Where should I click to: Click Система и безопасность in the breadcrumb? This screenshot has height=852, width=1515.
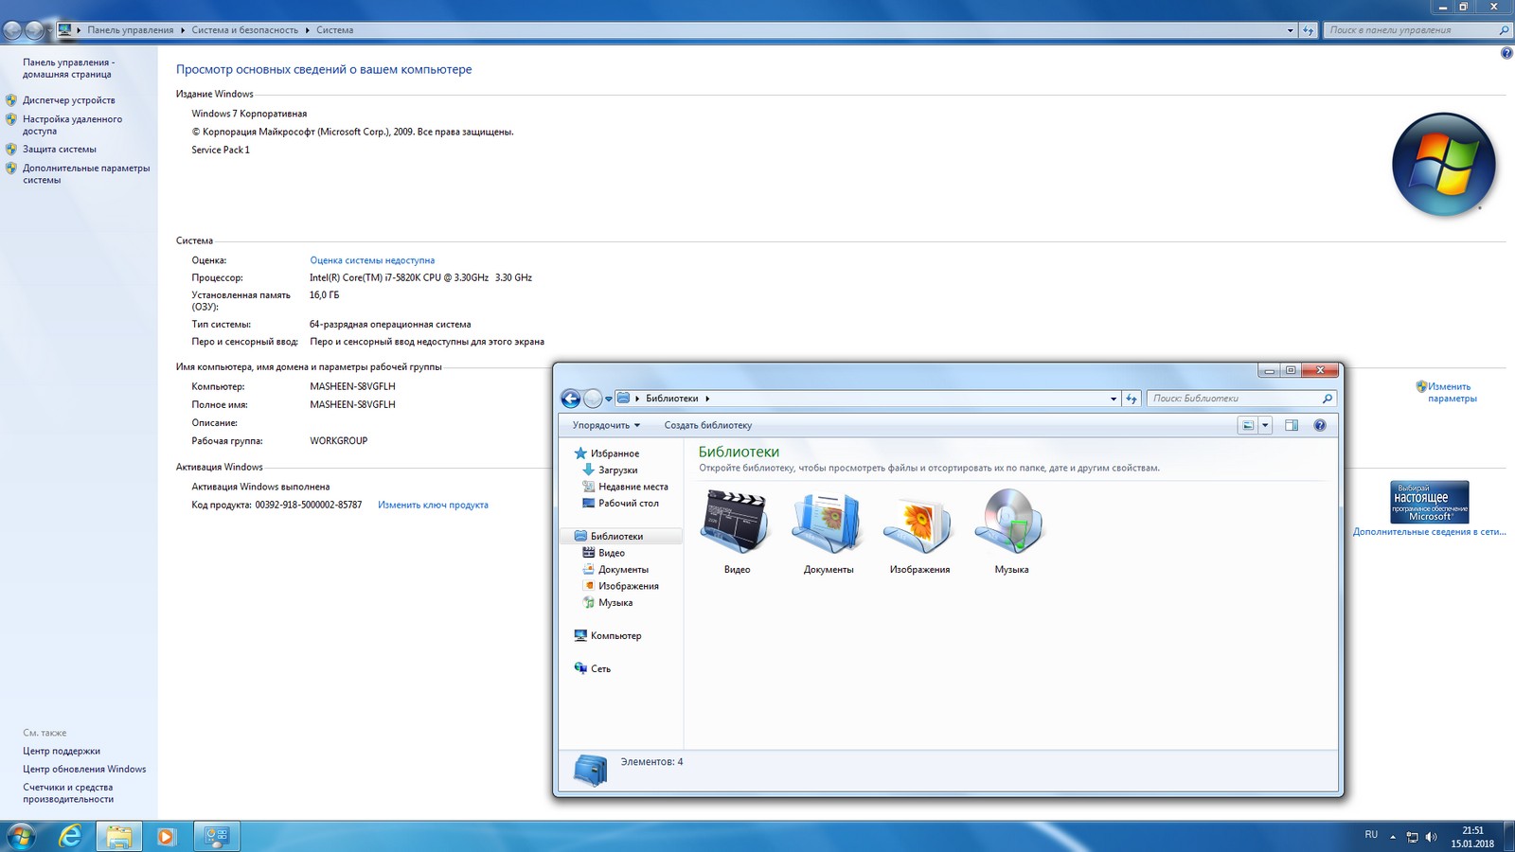tap(245, 30)
